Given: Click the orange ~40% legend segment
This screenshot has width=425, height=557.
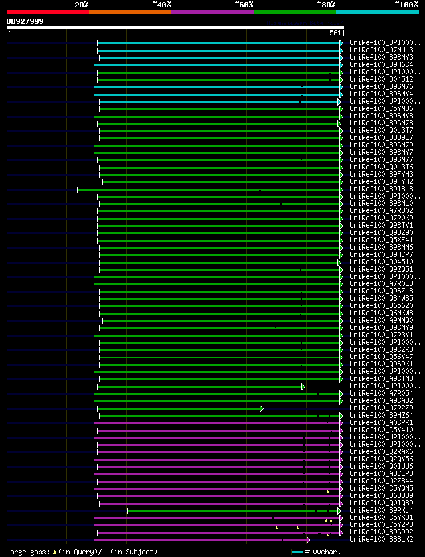Looking at the screenshot, I should [x=130, y=12].
